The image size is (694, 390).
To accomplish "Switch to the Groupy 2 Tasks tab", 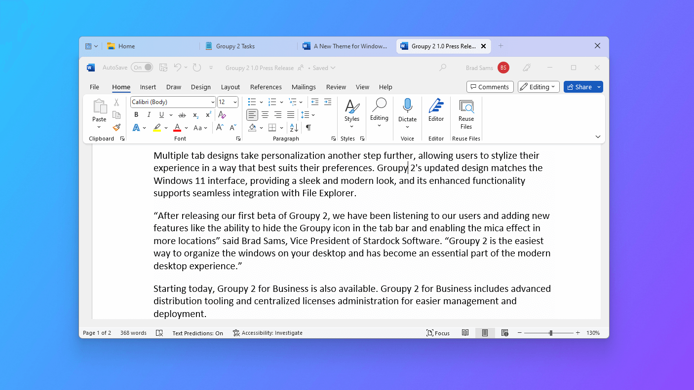I will tap(235, 46).
